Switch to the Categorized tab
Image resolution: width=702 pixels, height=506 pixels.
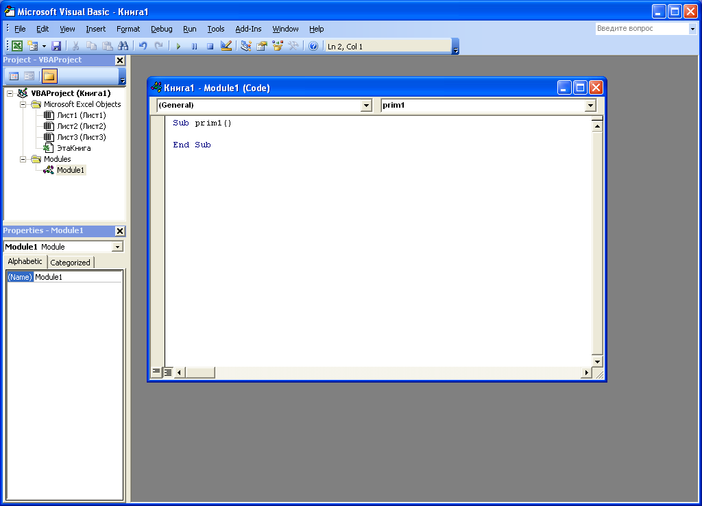click(x=71, y=263)
